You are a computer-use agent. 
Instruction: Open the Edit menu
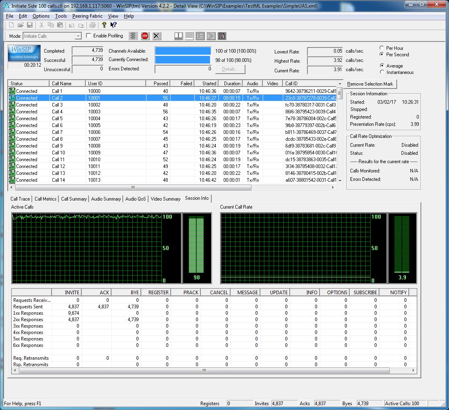[x=23, y=16]
